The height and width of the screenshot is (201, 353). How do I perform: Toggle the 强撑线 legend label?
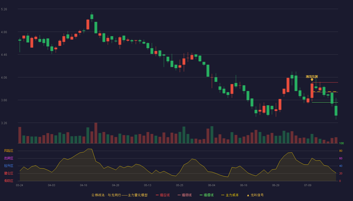(209, 195)
